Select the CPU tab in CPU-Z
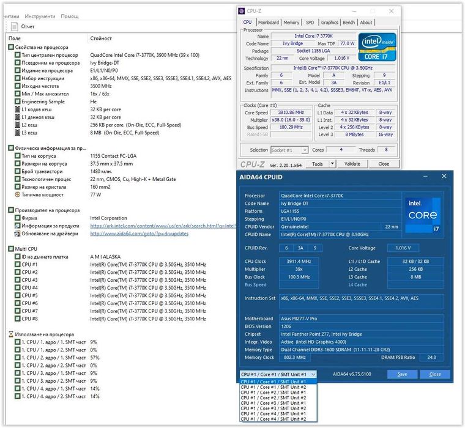 pos(247,22)
